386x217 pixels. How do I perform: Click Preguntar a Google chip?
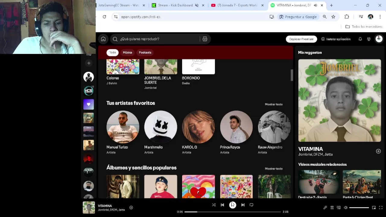pos(298,17)
